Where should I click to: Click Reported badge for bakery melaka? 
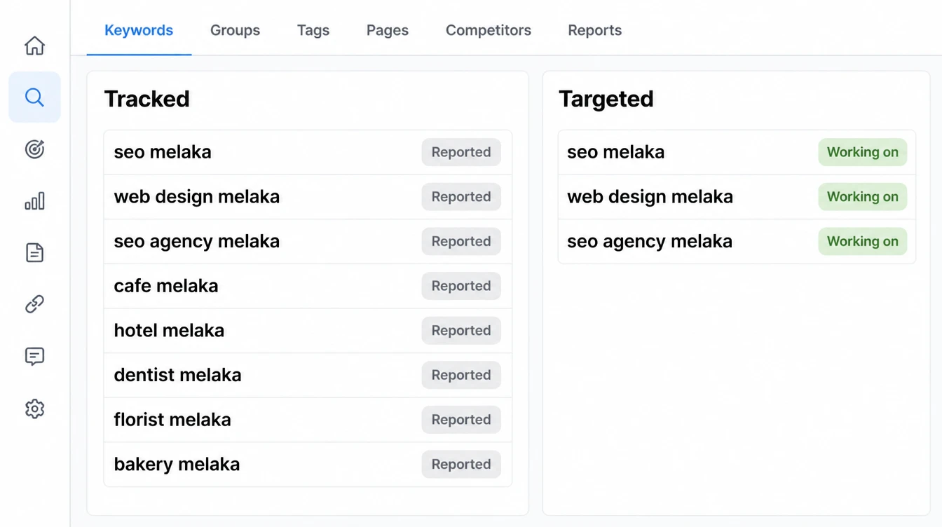(x=461, y=464)
